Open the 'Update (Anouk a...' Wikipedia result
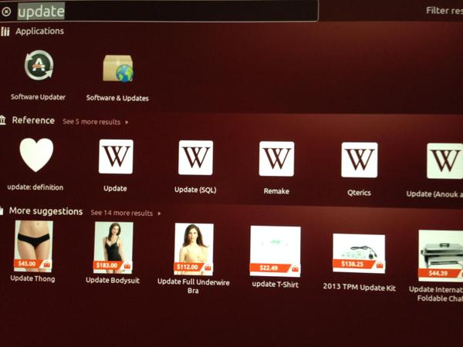Screen dimensions: 463x347 pos(444,161)
